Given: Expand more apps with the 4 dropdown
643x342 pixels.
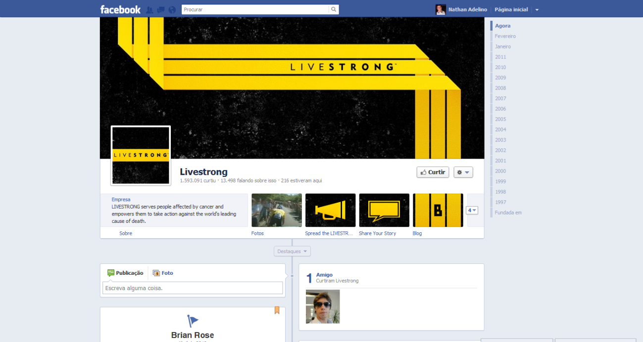Looking at the screenshot, I should tap(472, 210).
